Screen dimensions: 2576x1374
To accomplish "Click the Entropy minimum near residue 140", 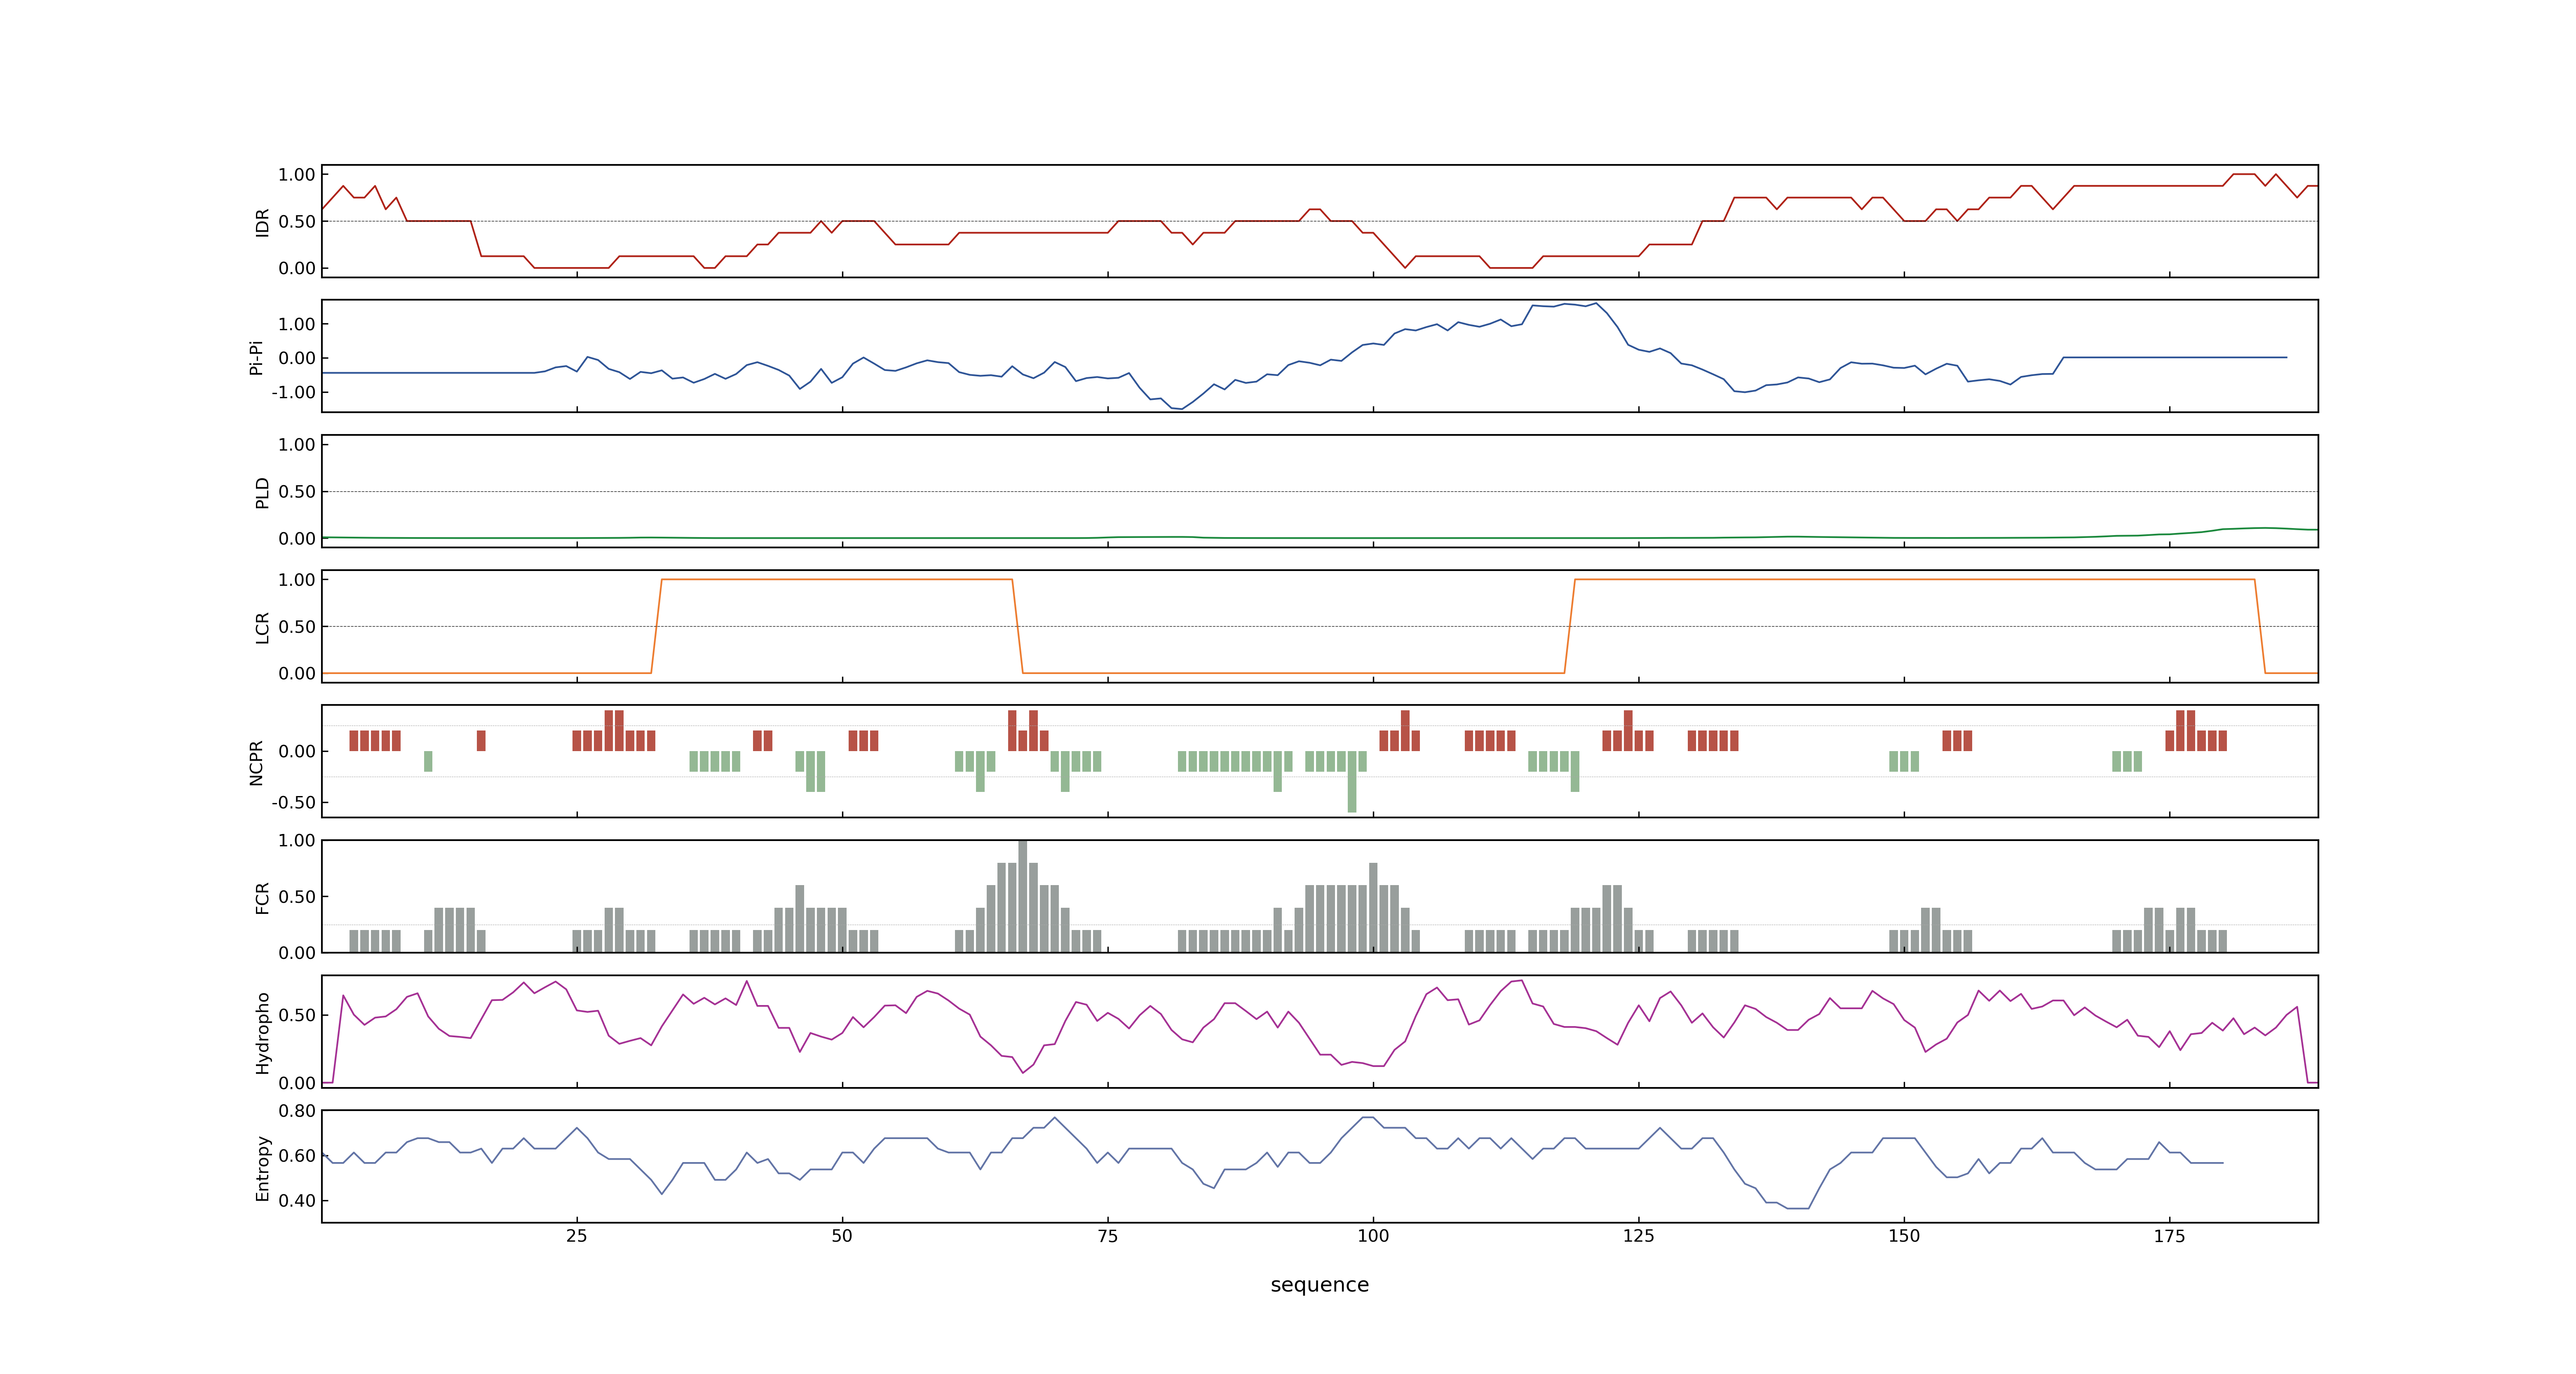I will coord(1798,1208).
